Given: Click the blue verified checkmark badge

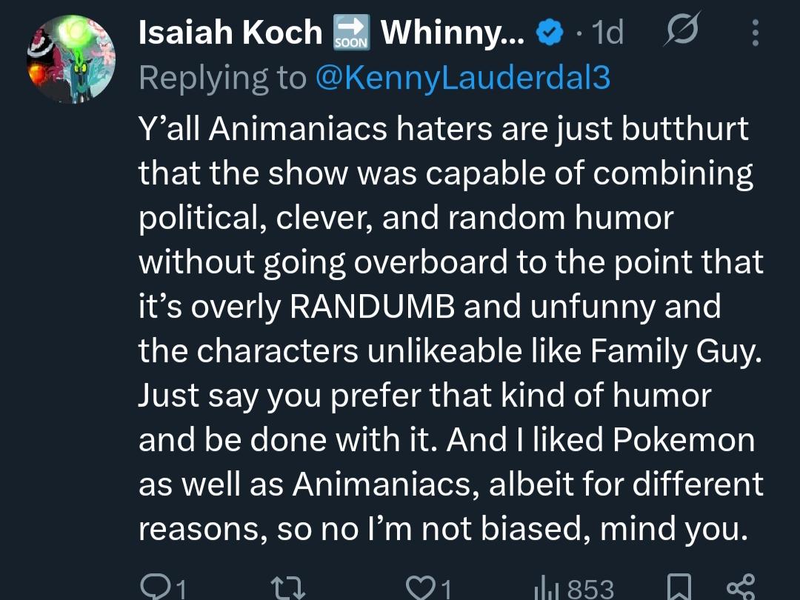Looking at the screenshot, I should [548, 34].
